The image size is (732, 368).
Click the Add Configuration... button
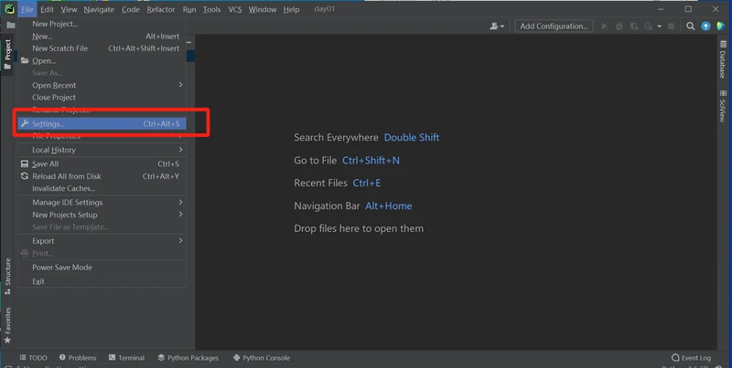(x=554, y=26)
